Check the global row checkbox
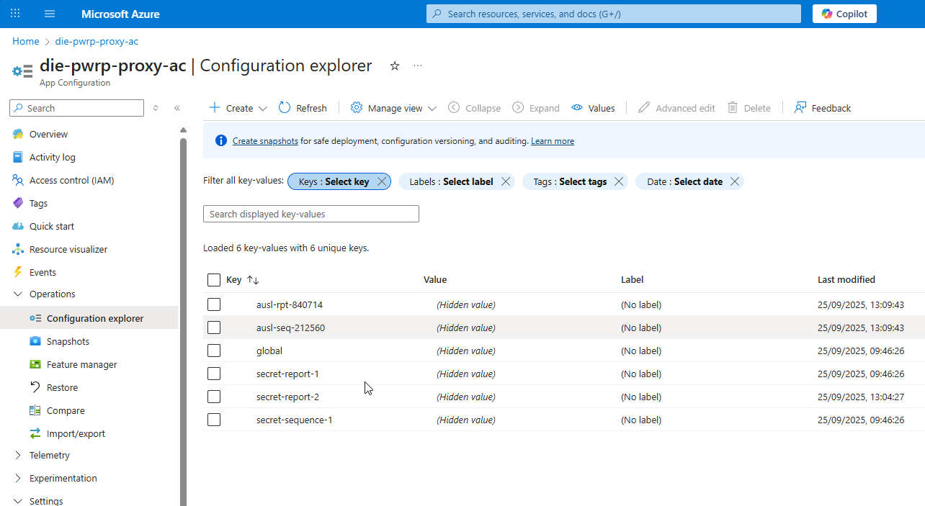 tap(214, 351)
